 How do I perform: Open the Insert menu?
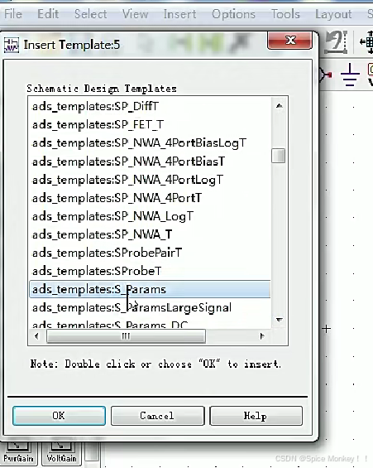point(179,14)
